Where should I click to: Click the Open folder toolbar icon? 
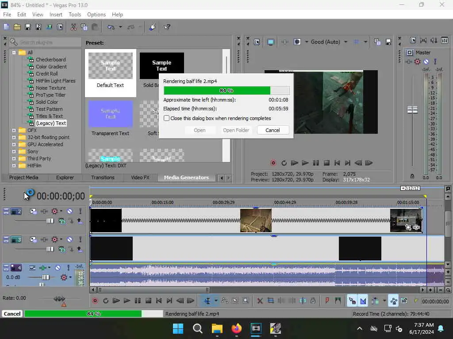tap(17, 27)
